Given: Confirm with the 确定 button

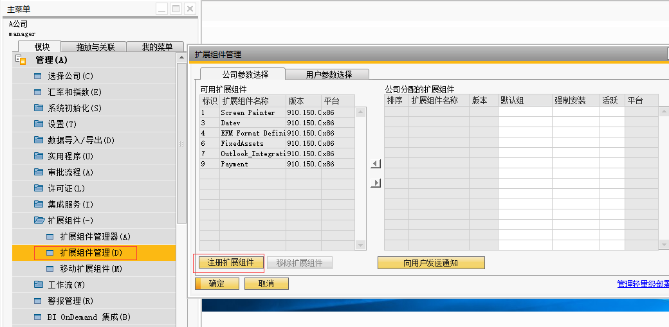Looking at the screenshot, I should click(217, 284).
